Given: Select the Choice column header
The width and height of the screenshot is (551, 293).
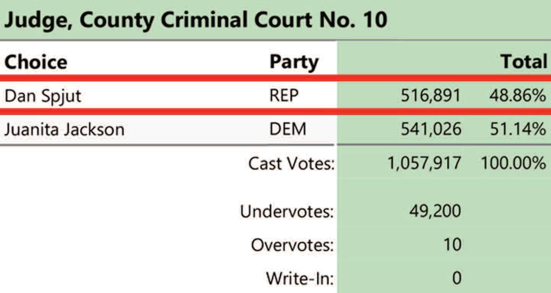Looking at the screenshot, I should click(36, 62).
